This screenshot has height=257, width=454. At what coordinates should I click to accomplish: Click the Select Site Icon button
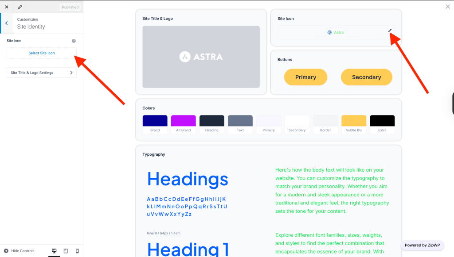(42, 53)
